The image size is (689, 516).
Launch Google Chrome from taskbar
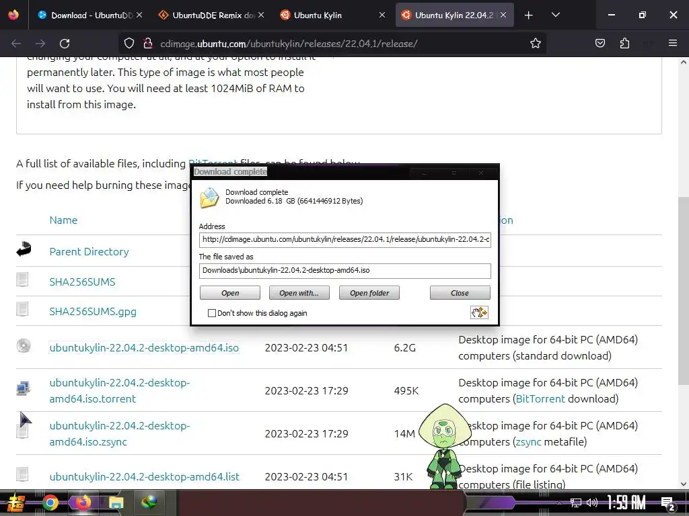click(x=50, y=503)
